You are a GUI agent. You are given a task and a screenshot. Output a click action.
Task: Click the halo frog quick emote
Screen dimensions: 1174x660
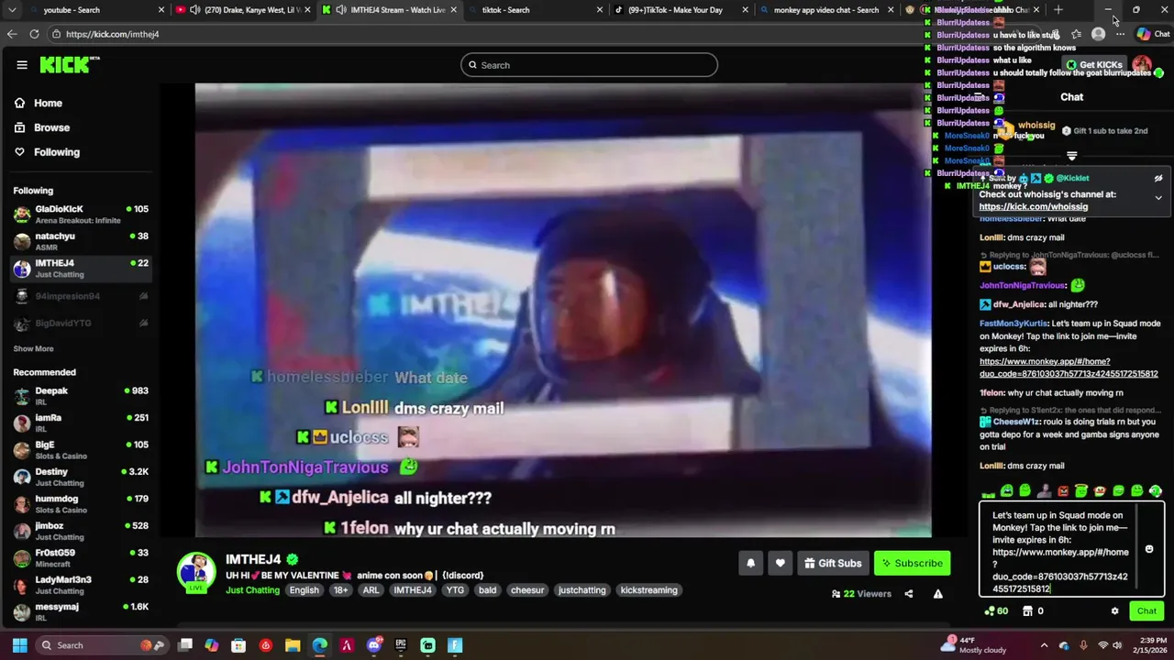coord(1081,491)
